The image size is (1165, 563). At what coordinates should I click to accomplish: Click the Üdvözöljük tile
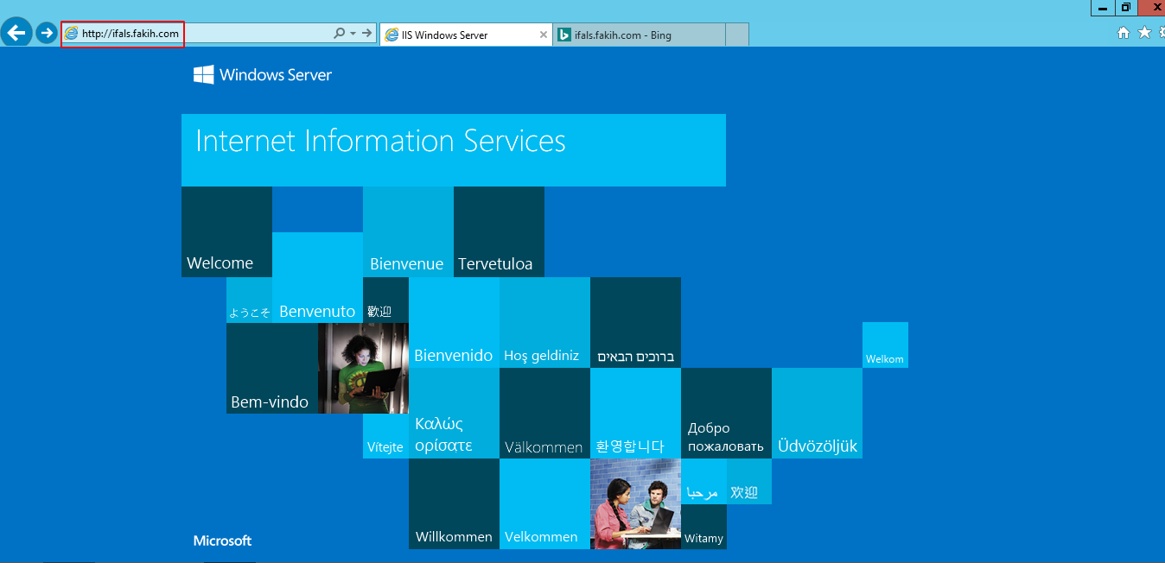[817, 413]
